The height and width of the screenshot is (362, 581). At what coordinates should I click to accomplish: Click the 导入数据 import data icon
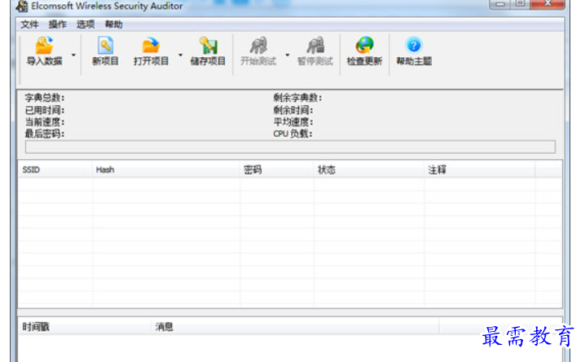click(x=45, y=46)
